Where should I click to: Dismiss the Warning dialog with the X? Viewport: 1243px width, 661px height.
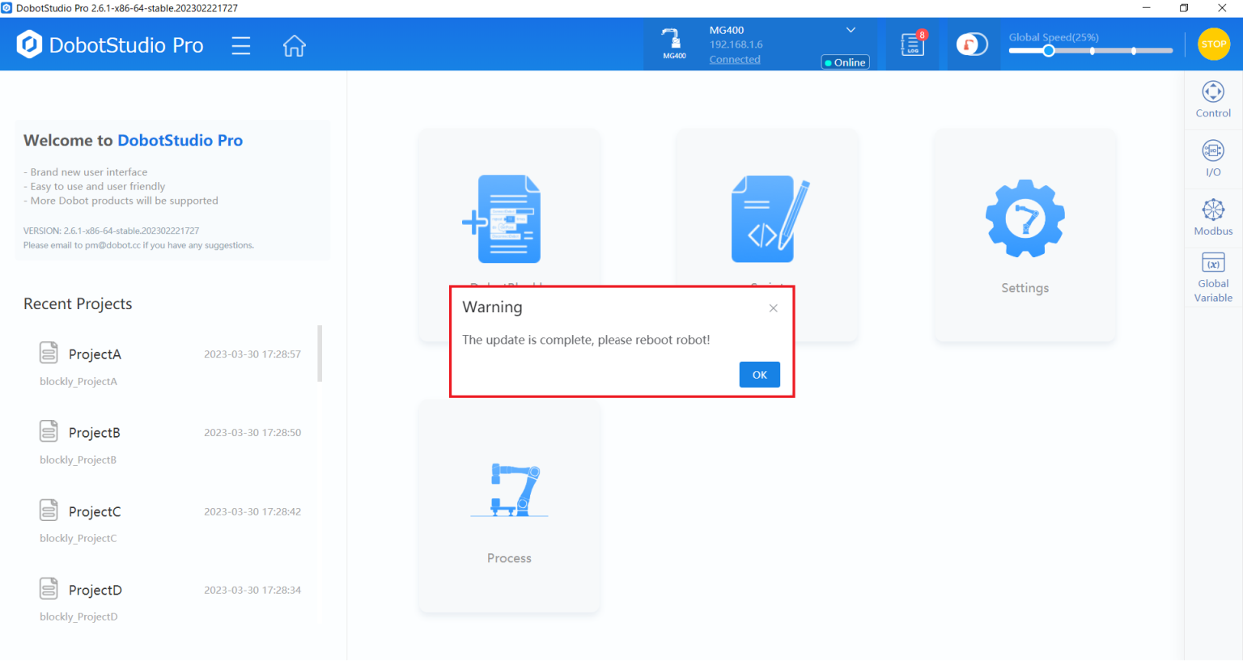tap(773, 307)
